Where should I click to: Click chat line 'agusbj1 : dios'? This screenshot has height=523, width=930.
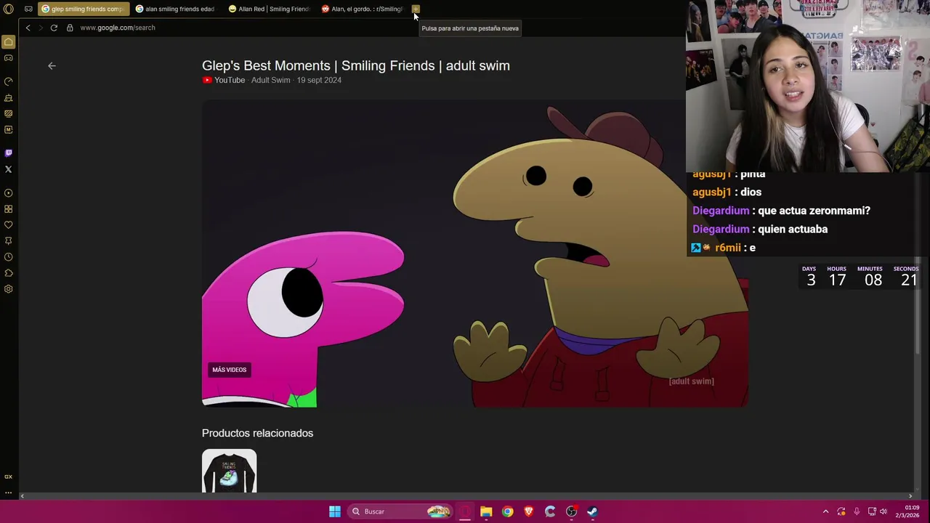(x=727, y=192)
